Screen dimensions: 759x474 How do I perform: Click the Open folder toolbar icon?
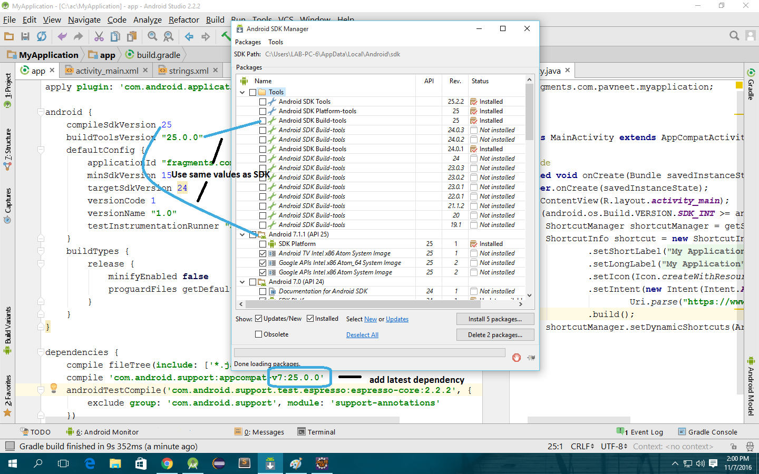click(x=9, y=36)
